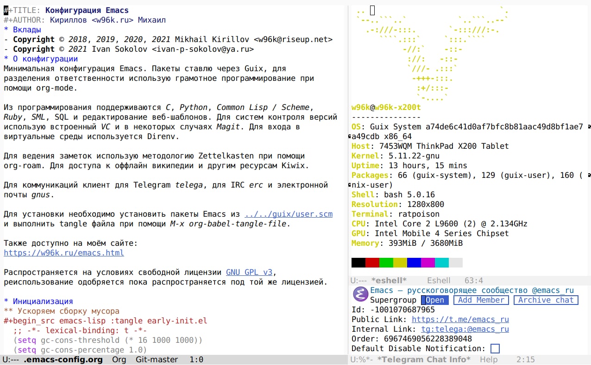This screenshot has height=365, width=591.
Task: Click the M-x org-babel-tangle-file text
Action: tap(228, 224)
